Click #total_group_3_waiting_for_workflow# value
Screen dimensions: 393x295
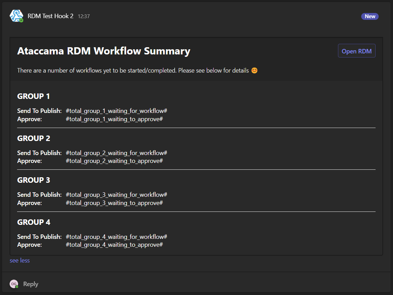116,195
